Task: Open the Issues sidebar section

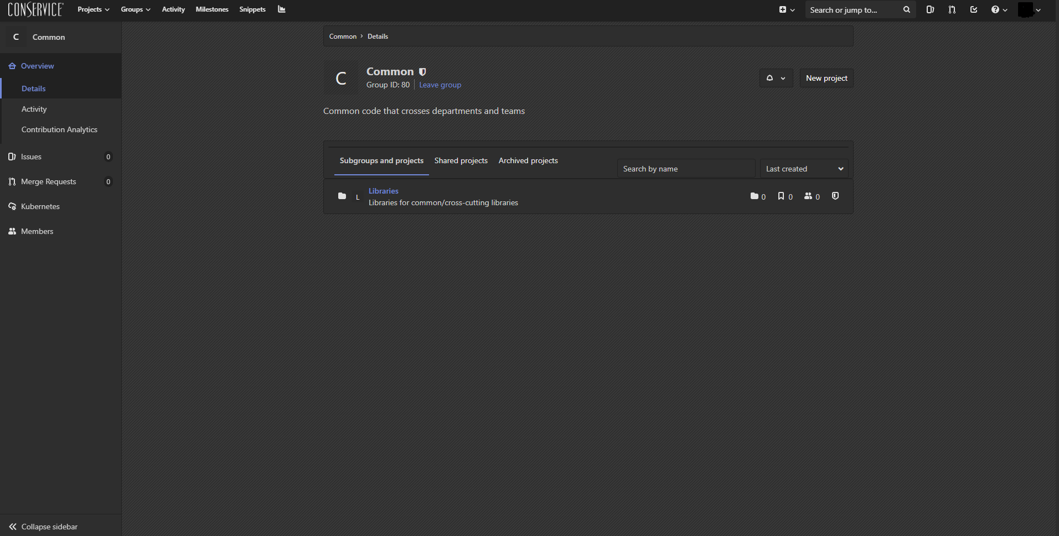Action: click(x=32, y=157)
